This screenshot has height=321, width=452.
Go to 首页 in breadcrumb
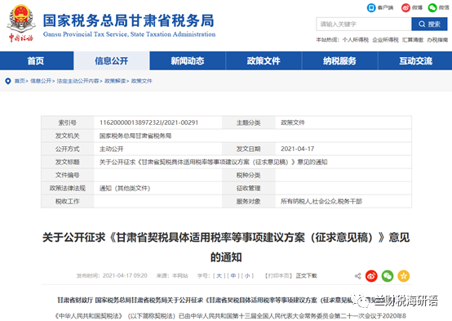[20, 81]
